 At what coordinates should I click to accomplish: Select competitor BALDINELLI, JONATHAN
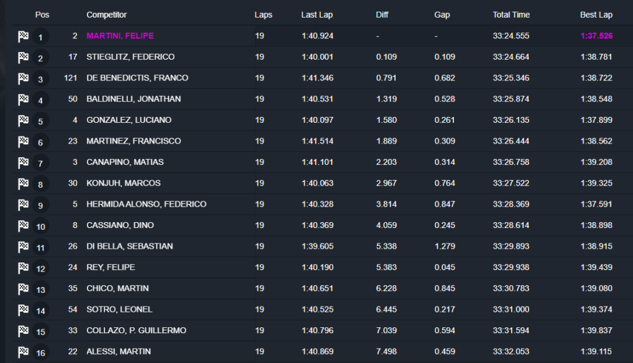tap(134, 99)
